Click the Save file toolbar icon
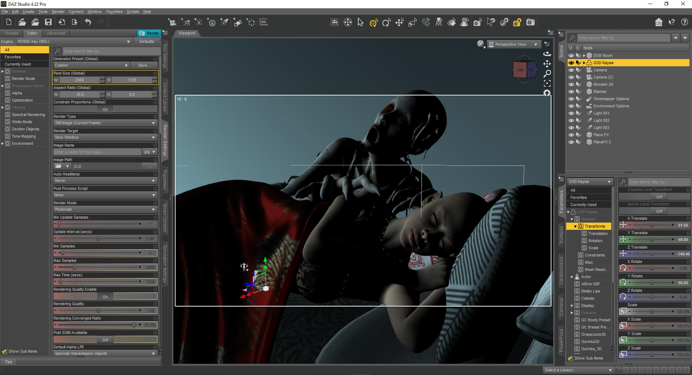Viewport: 692px width, 375px height. [48, 22]
